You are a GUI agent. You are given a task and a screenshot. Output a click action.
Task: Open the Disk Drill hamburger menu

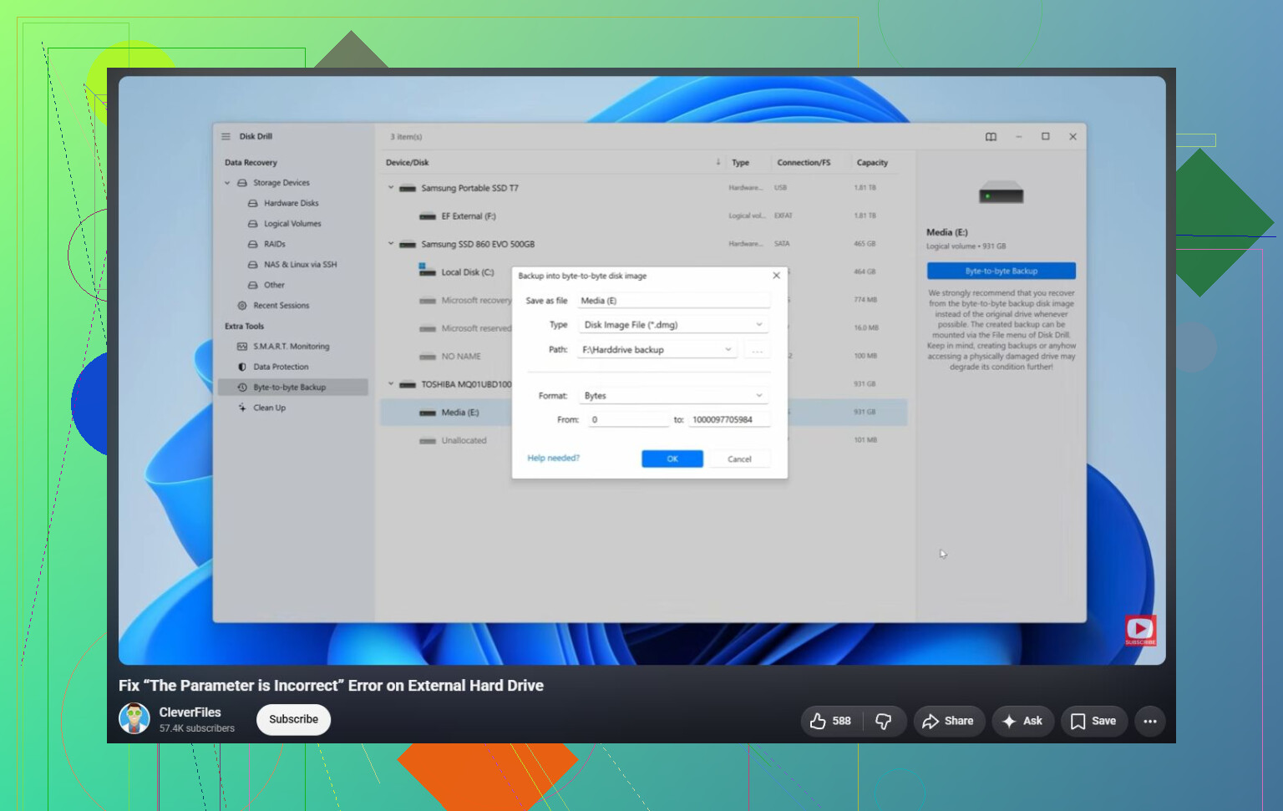coord(226,136)
